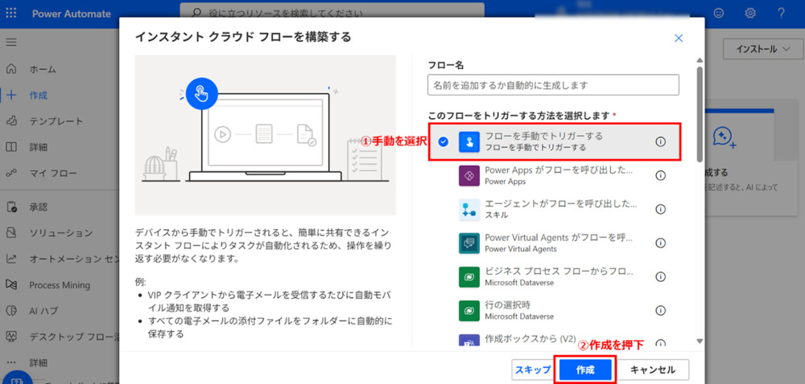Click the オートメーション センター icon
This screenshot has height=384, width=805.
11,259
